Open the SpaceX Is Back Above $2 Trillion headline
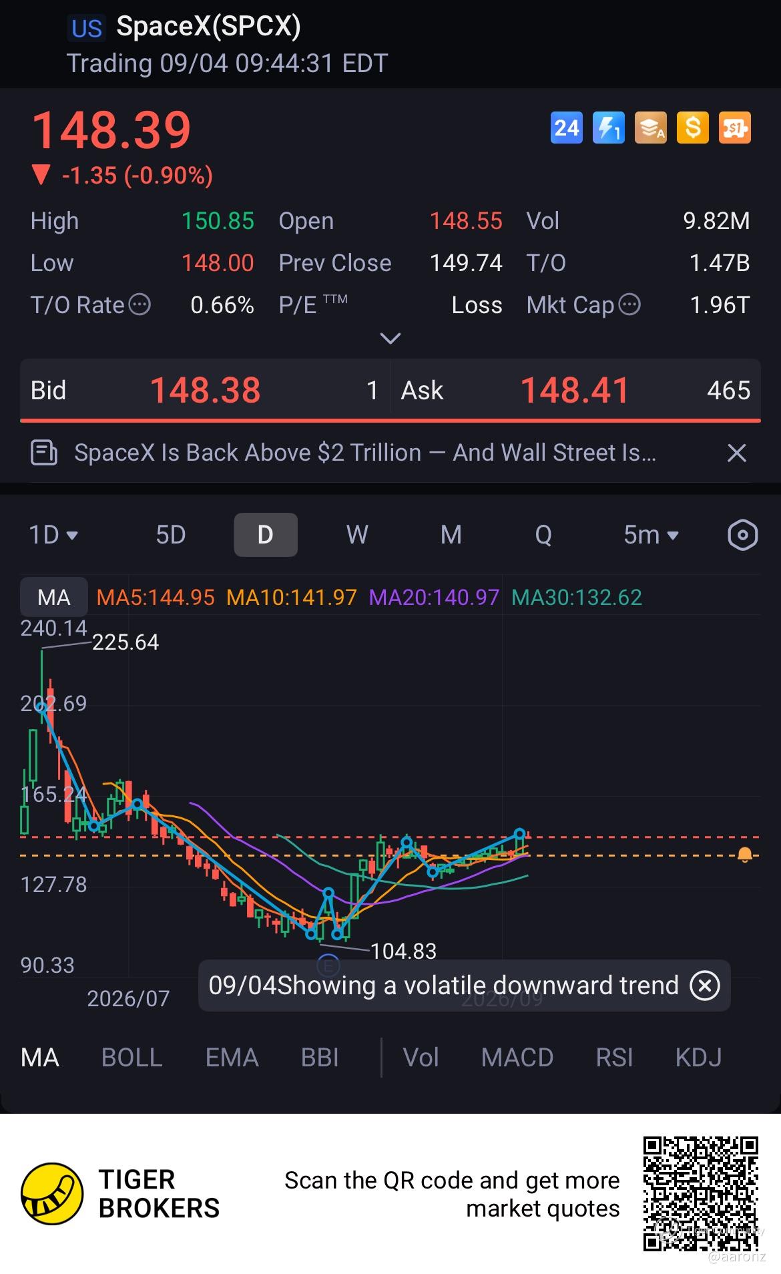Screen dimensions: 781x1274 365,453
